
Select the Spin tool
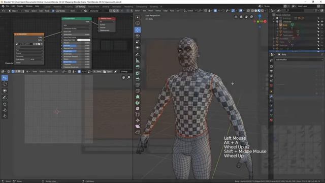(x=138, y=103)
